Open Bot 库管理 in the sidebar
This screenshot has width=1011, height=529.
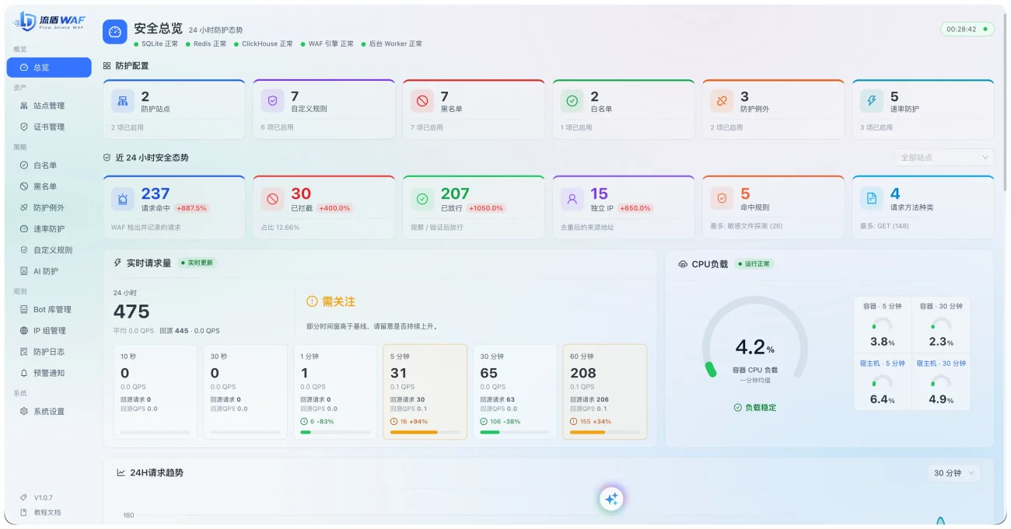(49, 309)
